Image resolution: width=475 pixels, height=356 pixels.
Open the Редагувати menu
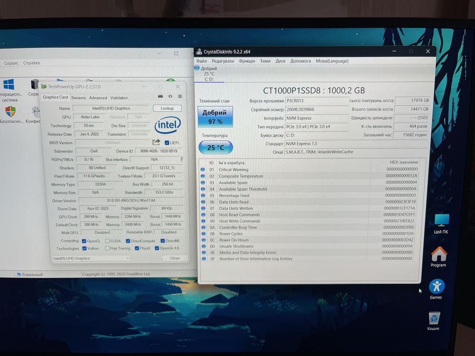(x=223, y=61)
